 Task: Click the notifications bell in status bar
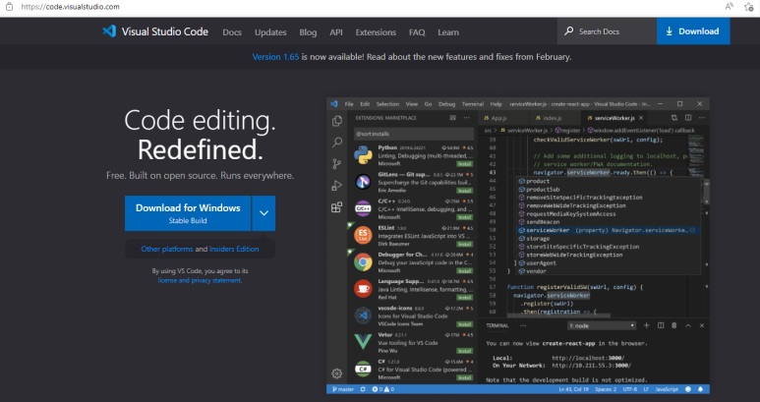(701, 389)
